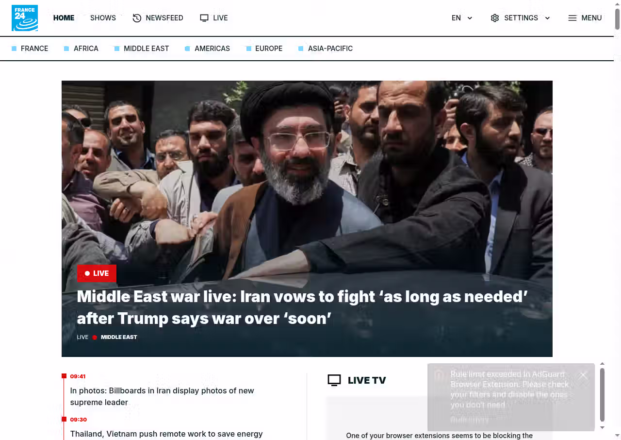Open the Newsfeed clock icon

click(x=137, y=18)
